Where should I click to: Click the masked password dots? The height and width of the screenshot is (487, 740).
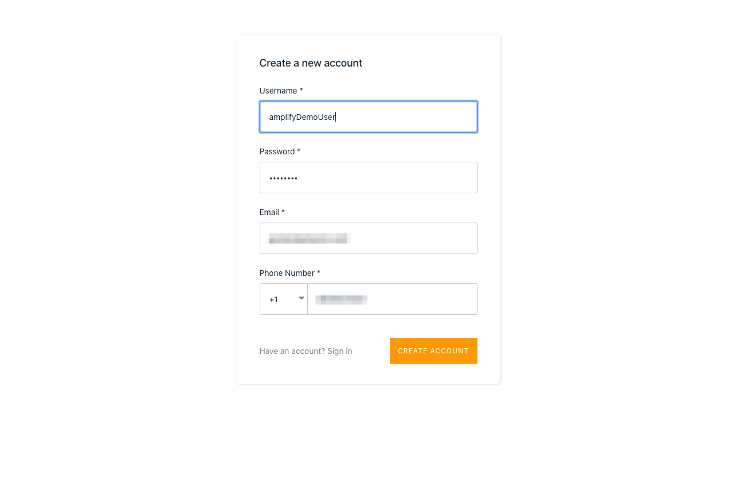click(x=284, y=178)
